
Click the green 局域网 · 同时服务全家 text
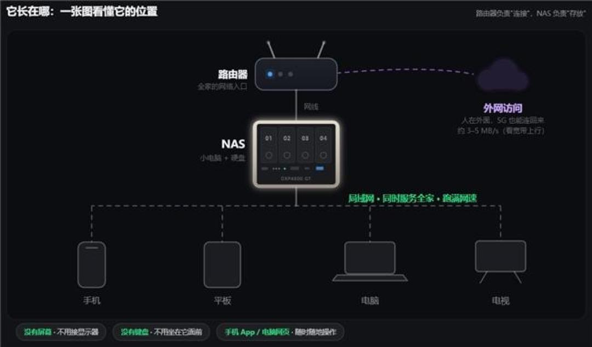point(412,198)
